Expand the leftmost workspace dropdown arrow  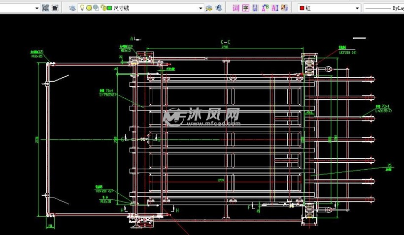[x=37, y=8]
